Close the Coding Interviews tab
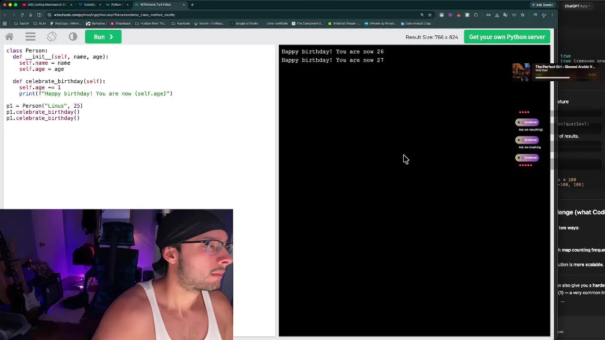The width and height of the screenshot is (605, 340). (72, 5)
